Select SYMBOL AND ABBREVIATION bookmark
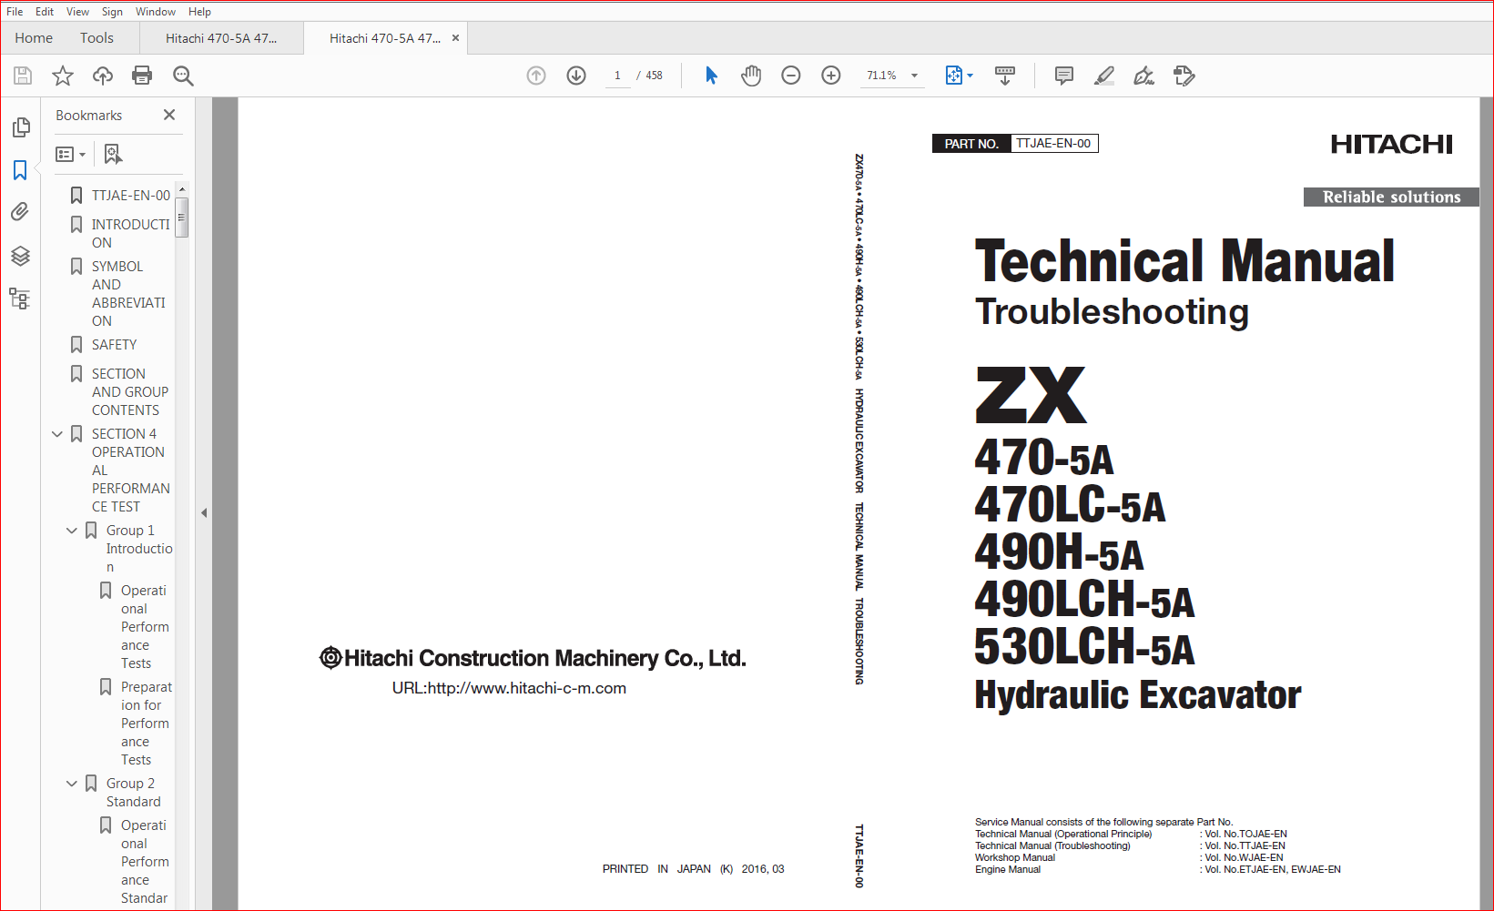Screen dimensions: 1494x911 point(128,294)
